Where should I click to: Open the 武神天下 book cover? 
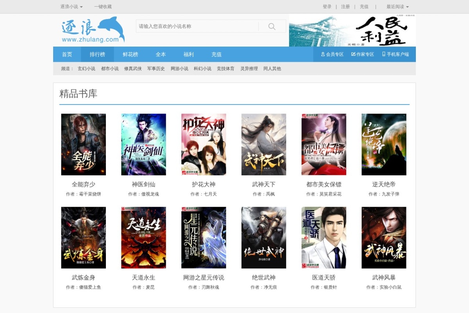(x=264, y=144)
